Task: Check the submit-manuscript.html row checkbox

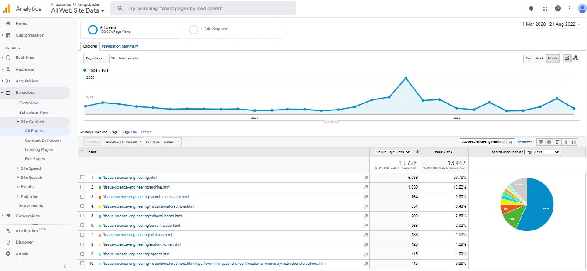Action: (x=82, y=197)
